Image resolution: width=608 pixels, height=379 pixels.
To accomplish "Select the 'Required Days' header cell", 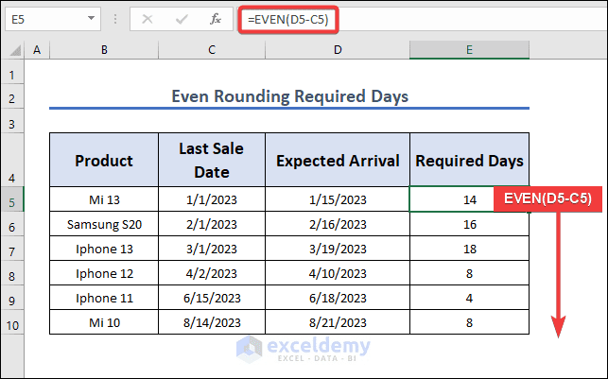I will pyautogui.click(x=469, y=160).
